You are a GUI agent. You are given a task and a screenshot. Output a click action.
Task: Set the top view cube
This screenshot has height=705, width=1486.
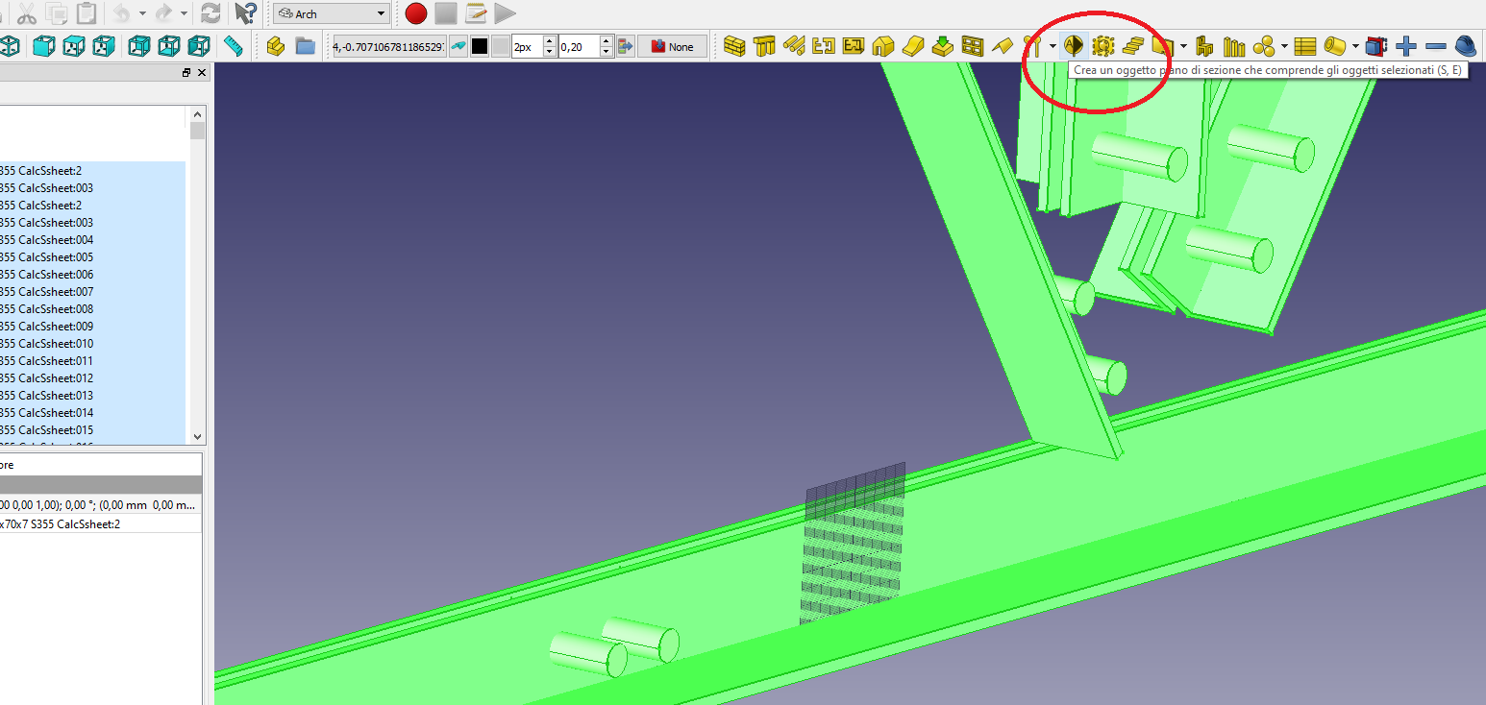click(x=73, y=45)
